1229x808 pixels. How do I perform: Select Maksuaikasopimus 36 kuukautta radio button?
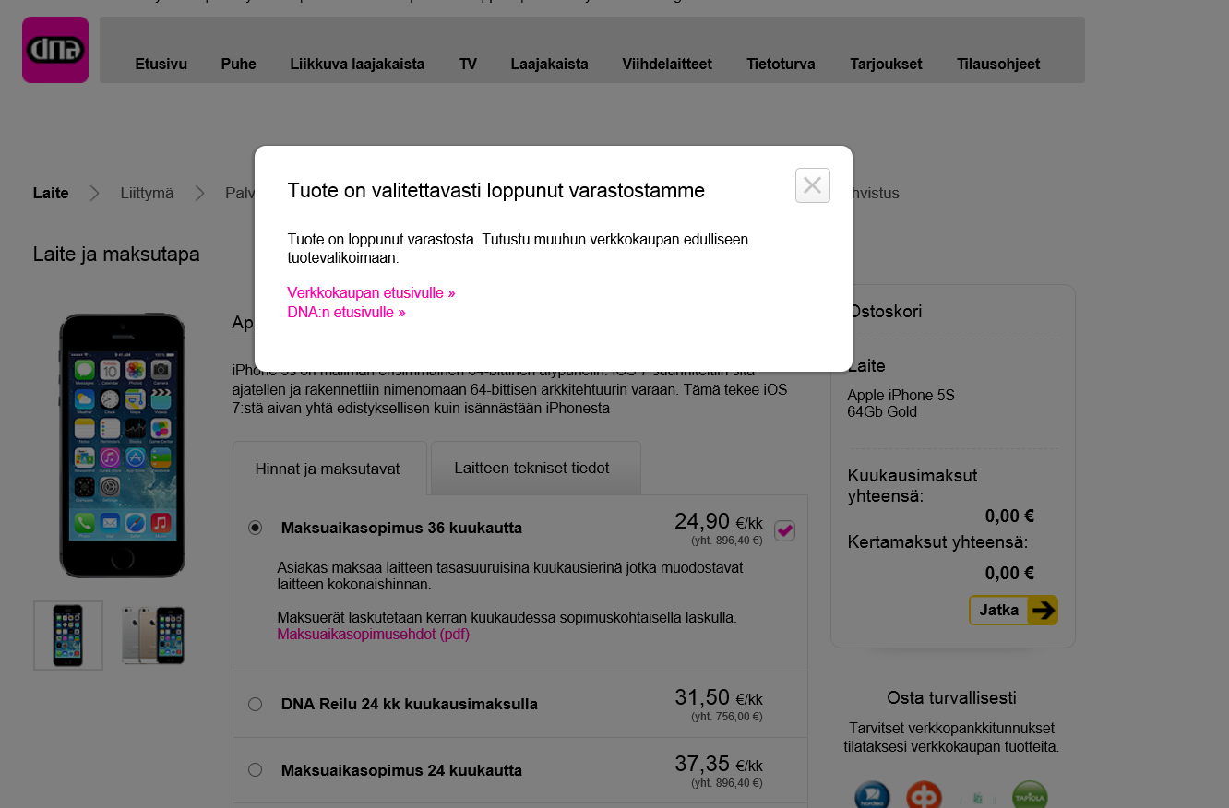point(256,528)
